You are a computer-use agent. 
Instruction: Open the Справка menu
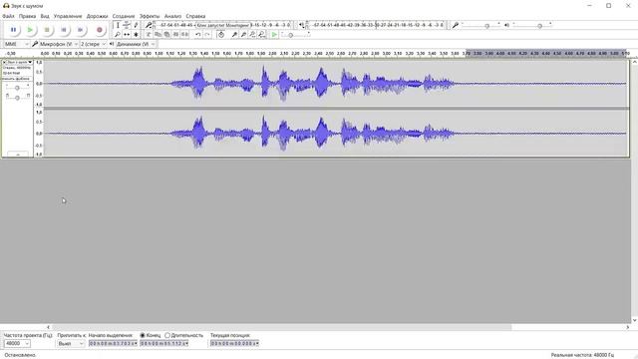click(195, 16)
